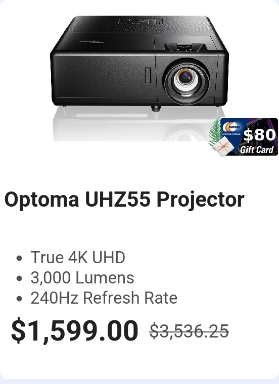Open the Optoma UHZ55 Projector title link
The height and width of the screenshot is (384, 279).
[x=124, y=200]
